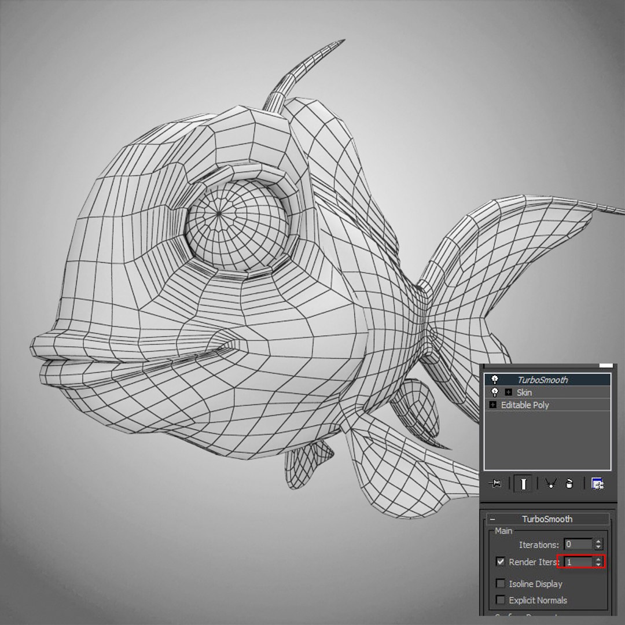
Task: Remove modifier using trash can icon
Action: point(569,483)
